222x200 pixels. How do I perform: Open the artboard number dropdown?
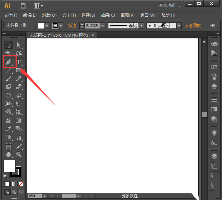click(79, 196)
